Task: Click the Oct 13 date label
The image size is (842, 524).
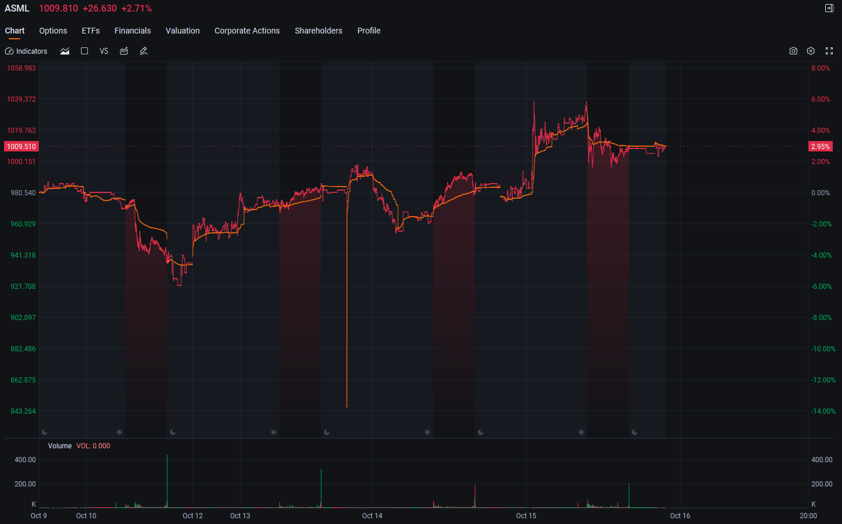Action: click(240, 516)
